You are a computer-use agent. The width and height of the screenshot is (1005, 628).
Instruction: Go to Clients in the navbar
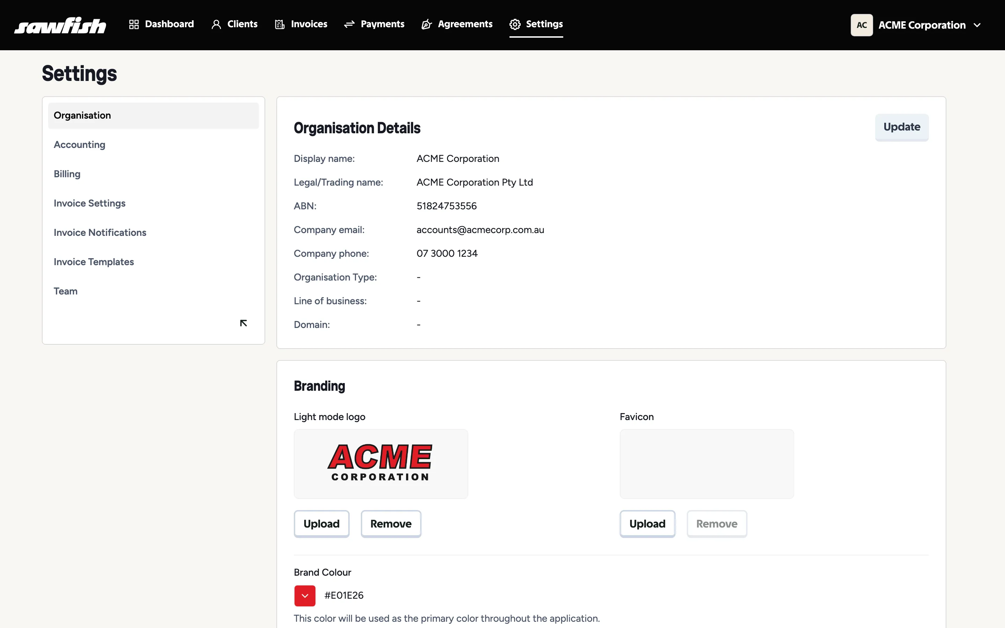click(234, 24)
